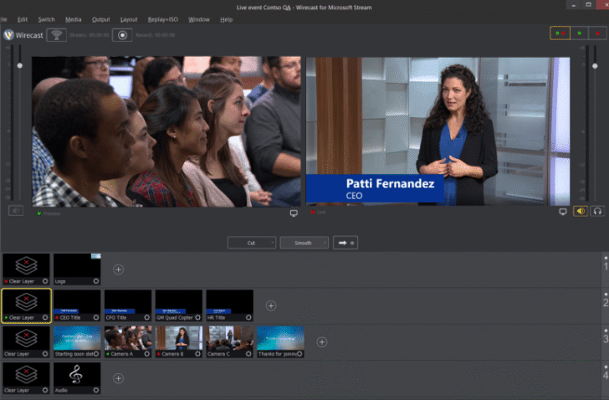This screenshot has height=400, width=609.
Task: Click the monitor icon below the preview window
Action: click(x=294, y=213)
